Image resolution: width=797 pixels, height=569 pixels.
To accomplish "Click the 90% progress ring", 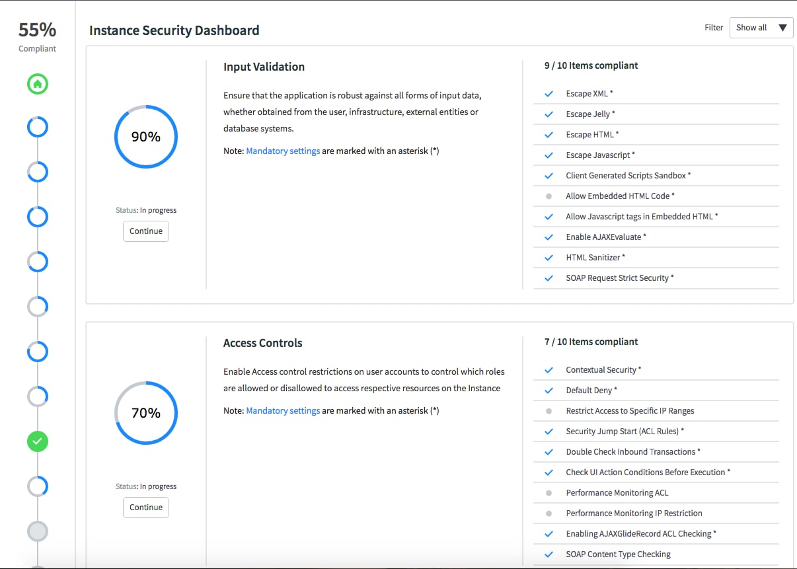I will 146,137.
